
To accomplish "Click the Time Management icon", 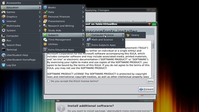I will (45, 40).
